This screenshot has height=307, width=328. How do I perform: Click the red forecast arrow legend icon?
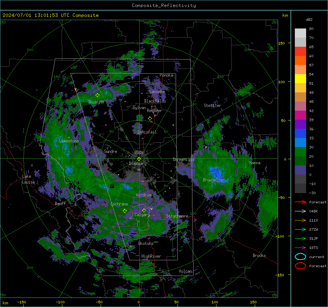point(300,202)
